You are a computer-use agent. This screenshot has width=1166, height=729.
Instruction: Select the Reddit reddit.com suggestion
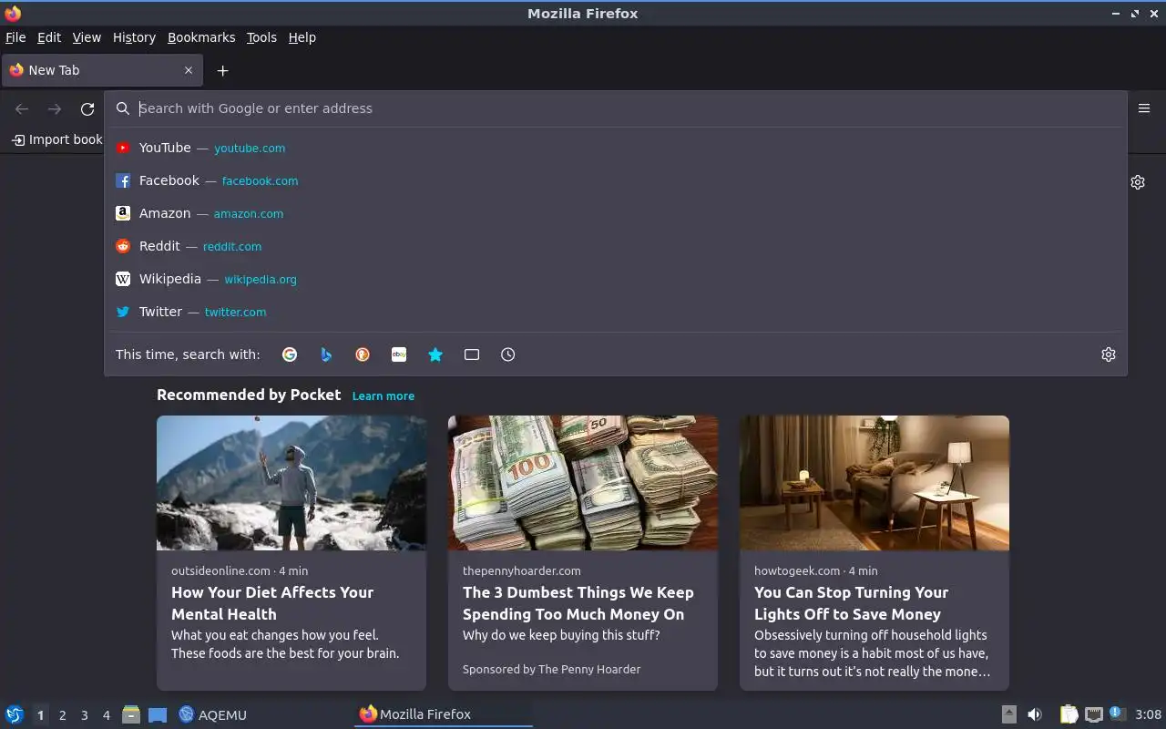pyautogui.click(x=616, y=246)
